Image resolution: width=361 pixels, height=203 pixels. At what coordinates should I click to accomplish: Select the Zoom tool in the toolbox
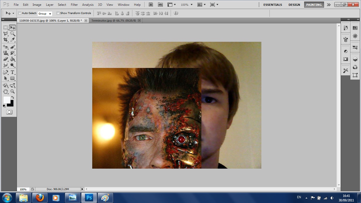click(12, 91)
